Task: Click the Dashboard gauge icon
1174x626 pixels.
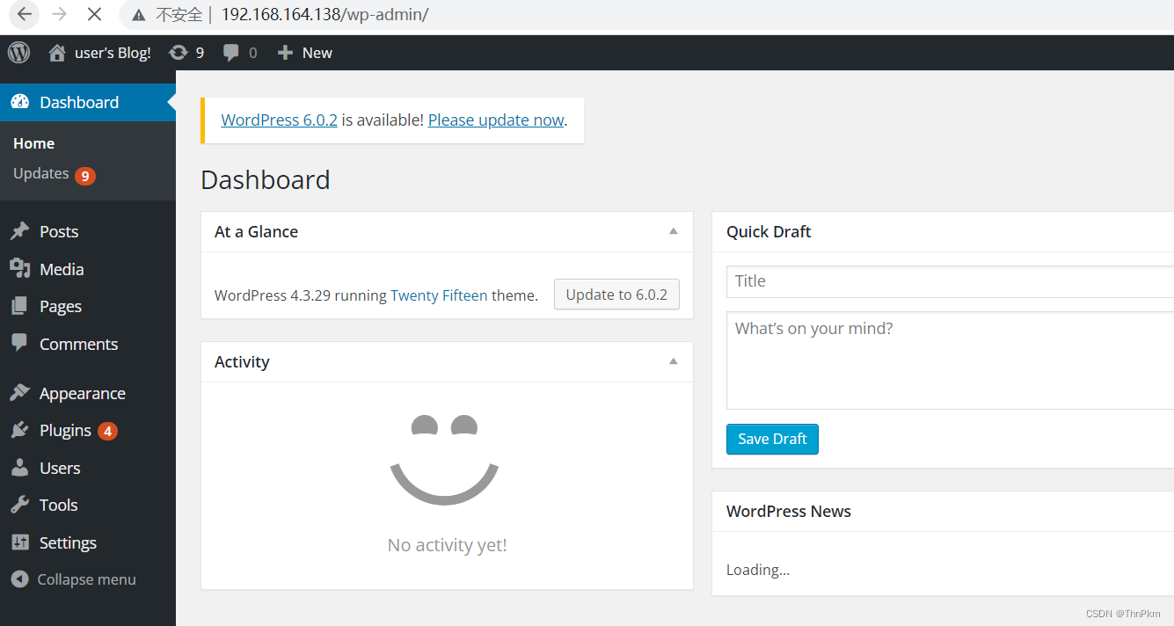Action: point(19,102)
